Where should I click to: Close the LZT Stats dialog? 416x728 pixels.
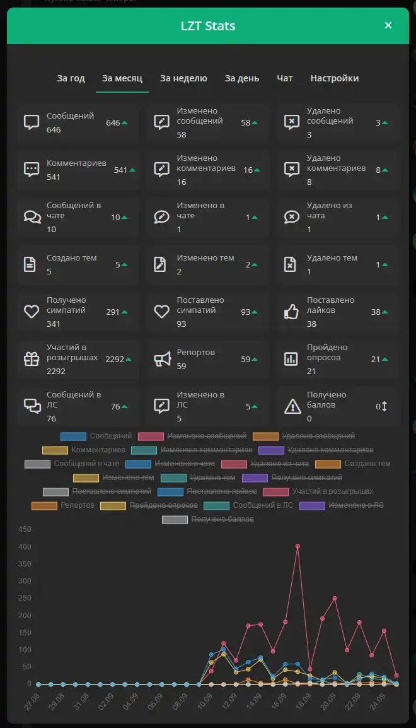(388, 25)
